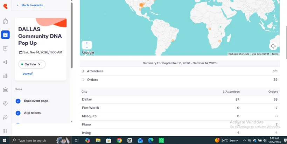Zoom in on the map
Viewport: 287px width, 144px height.
(x=87, y=43)
